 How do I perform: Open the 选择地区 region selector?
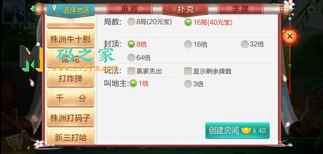pos(70,10)
